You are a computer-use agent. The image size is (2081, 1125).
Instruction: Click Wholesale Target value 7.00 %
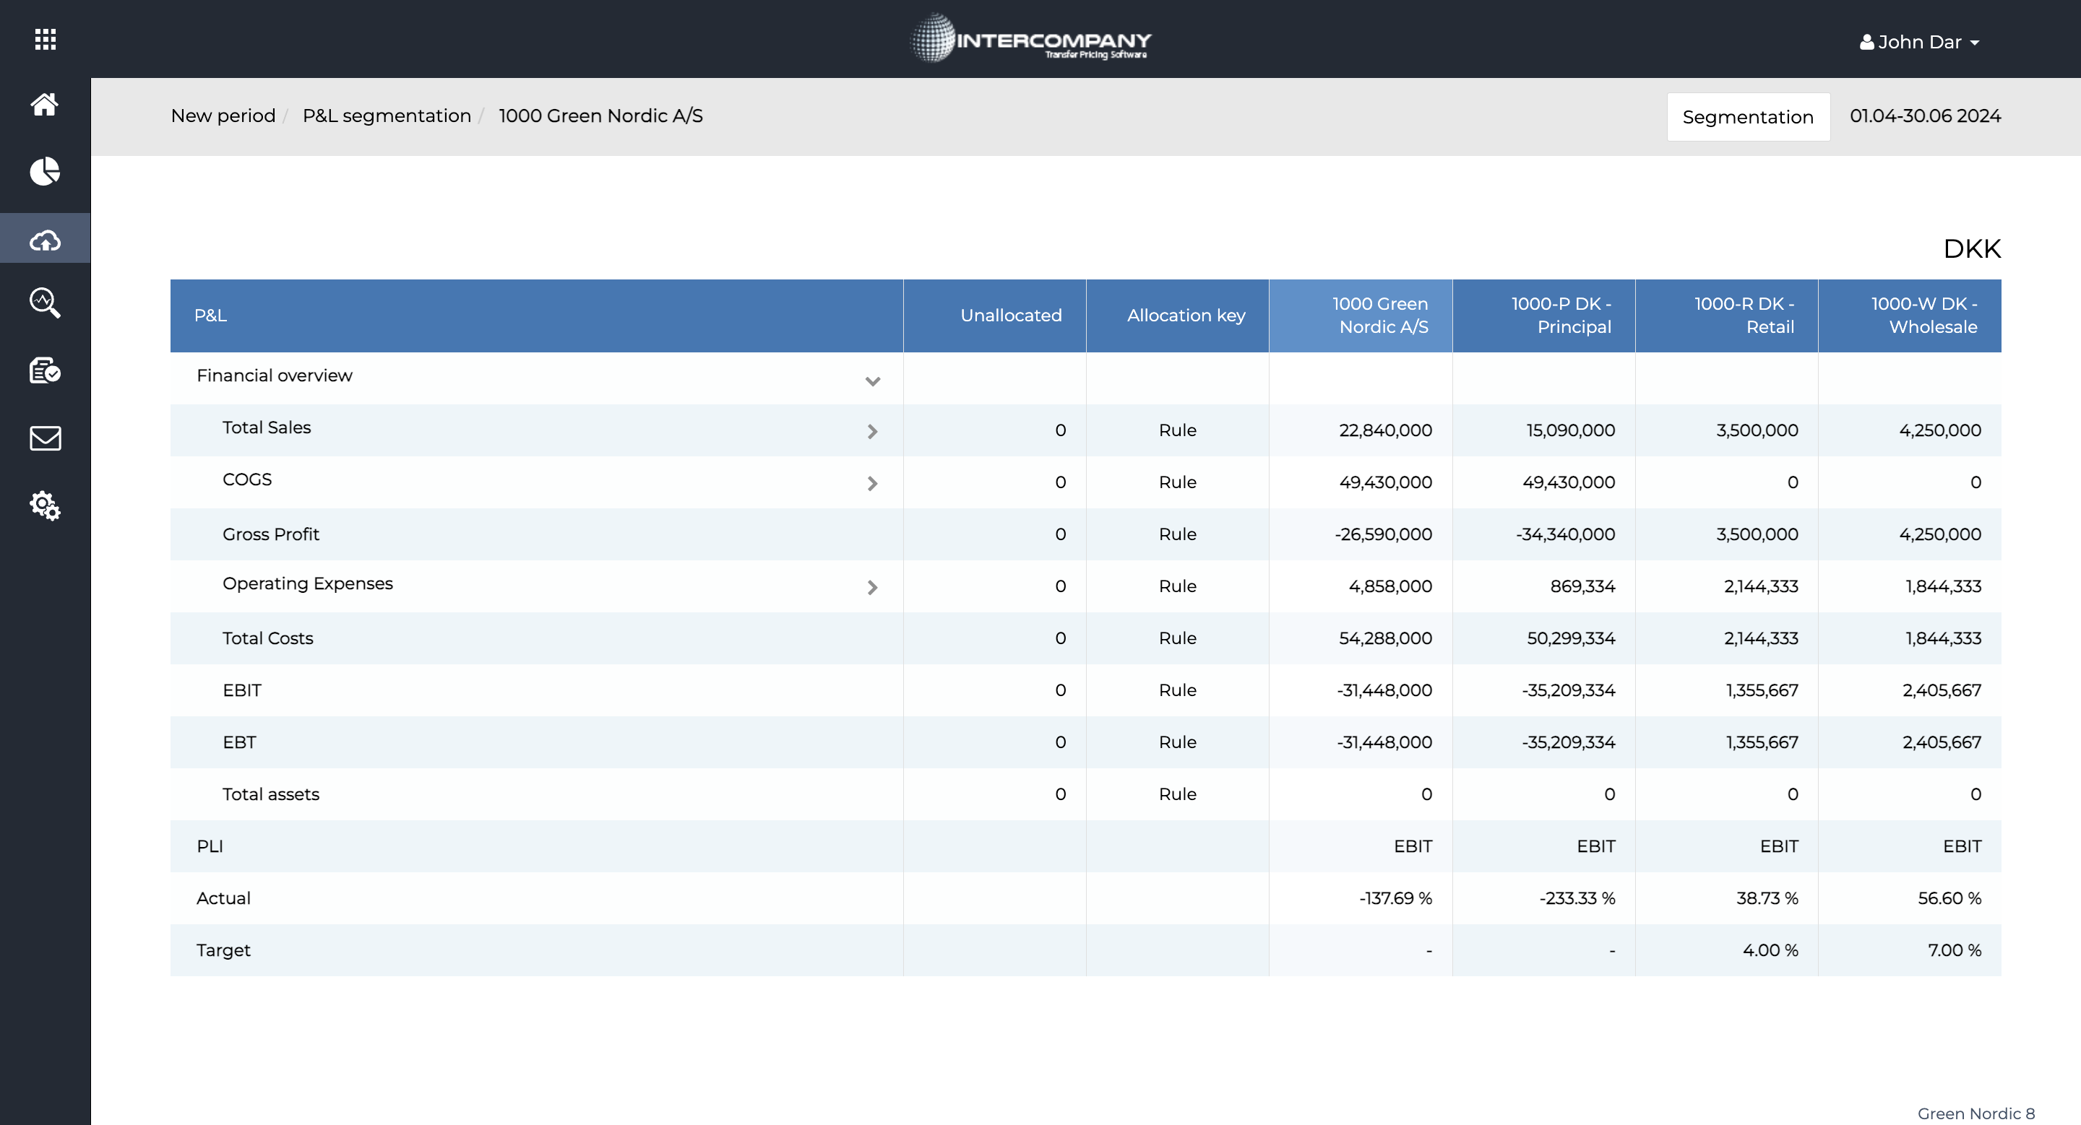tap(1954, 951)
